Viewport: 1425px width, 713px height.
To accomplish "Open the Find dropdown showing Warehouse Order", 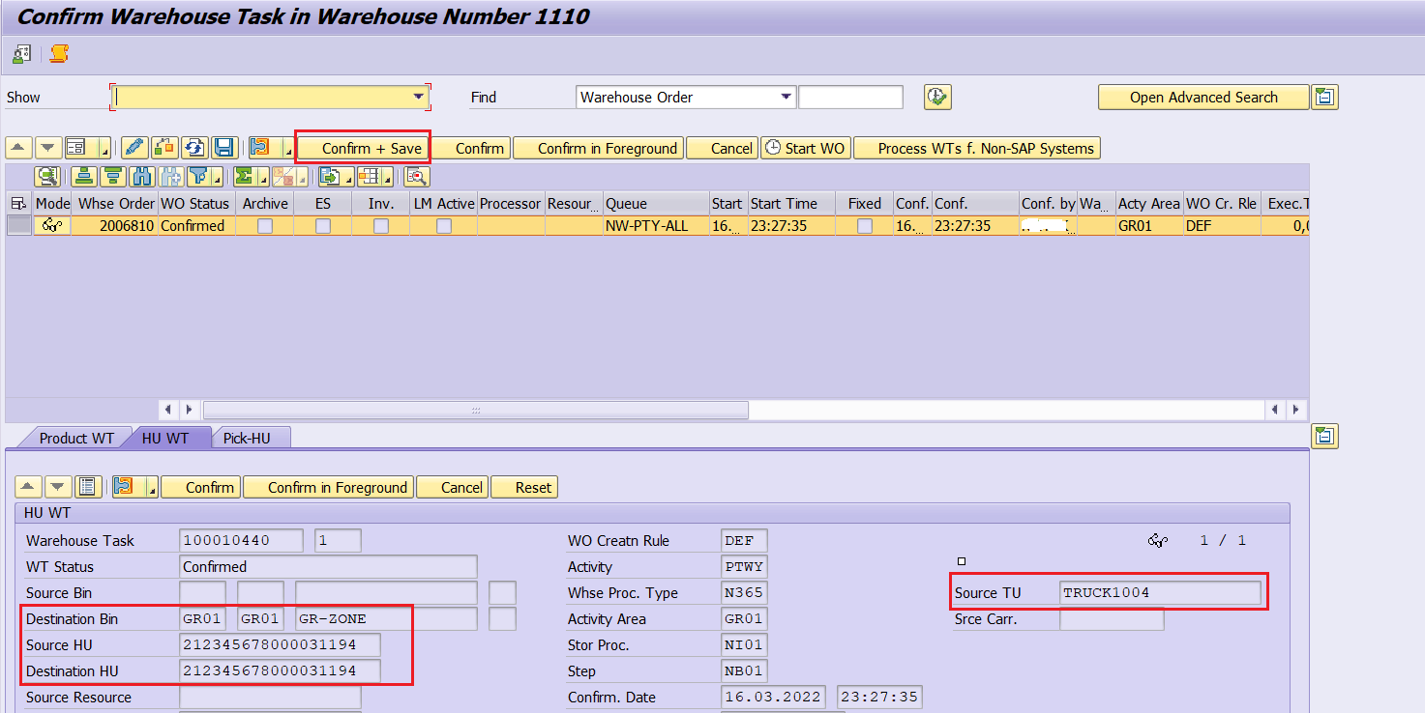I will [786, 97].
